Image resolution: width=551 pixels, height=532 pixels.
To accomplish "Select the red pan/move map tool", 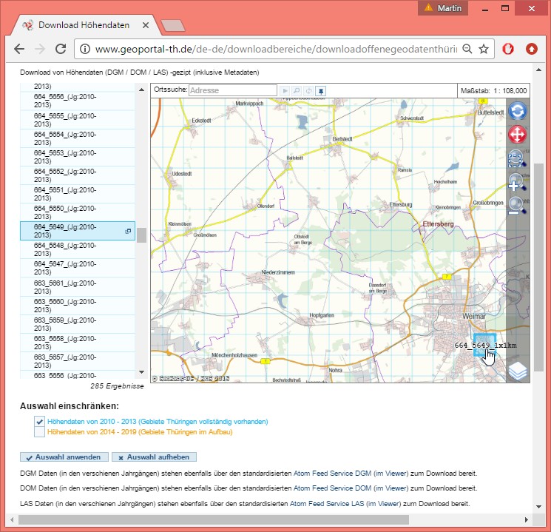I will pos(518,135).
